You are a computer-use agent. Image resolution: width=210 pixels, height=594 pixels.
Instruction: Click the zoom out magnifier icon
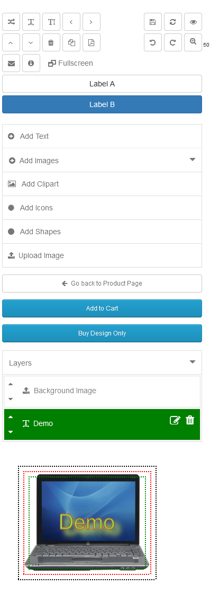(x=193, y=42)
